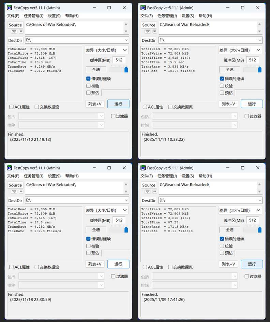Click 列表+V button in the D:\ destination window

(x=228, y=264)
